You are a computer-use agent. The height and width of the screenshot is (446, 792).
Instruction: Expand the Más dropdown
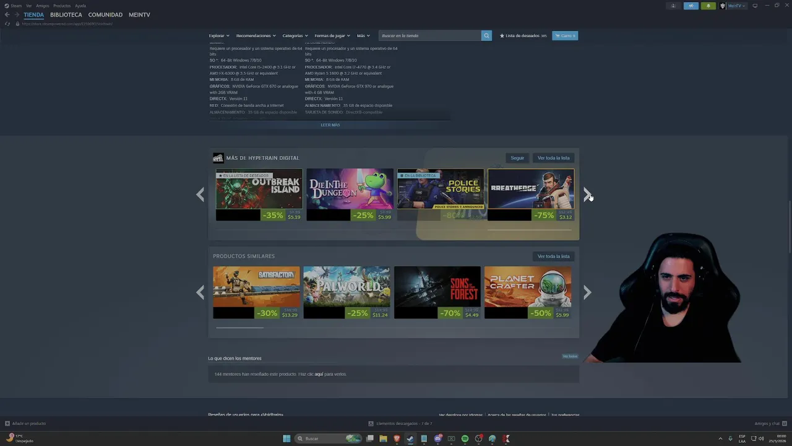363,35
